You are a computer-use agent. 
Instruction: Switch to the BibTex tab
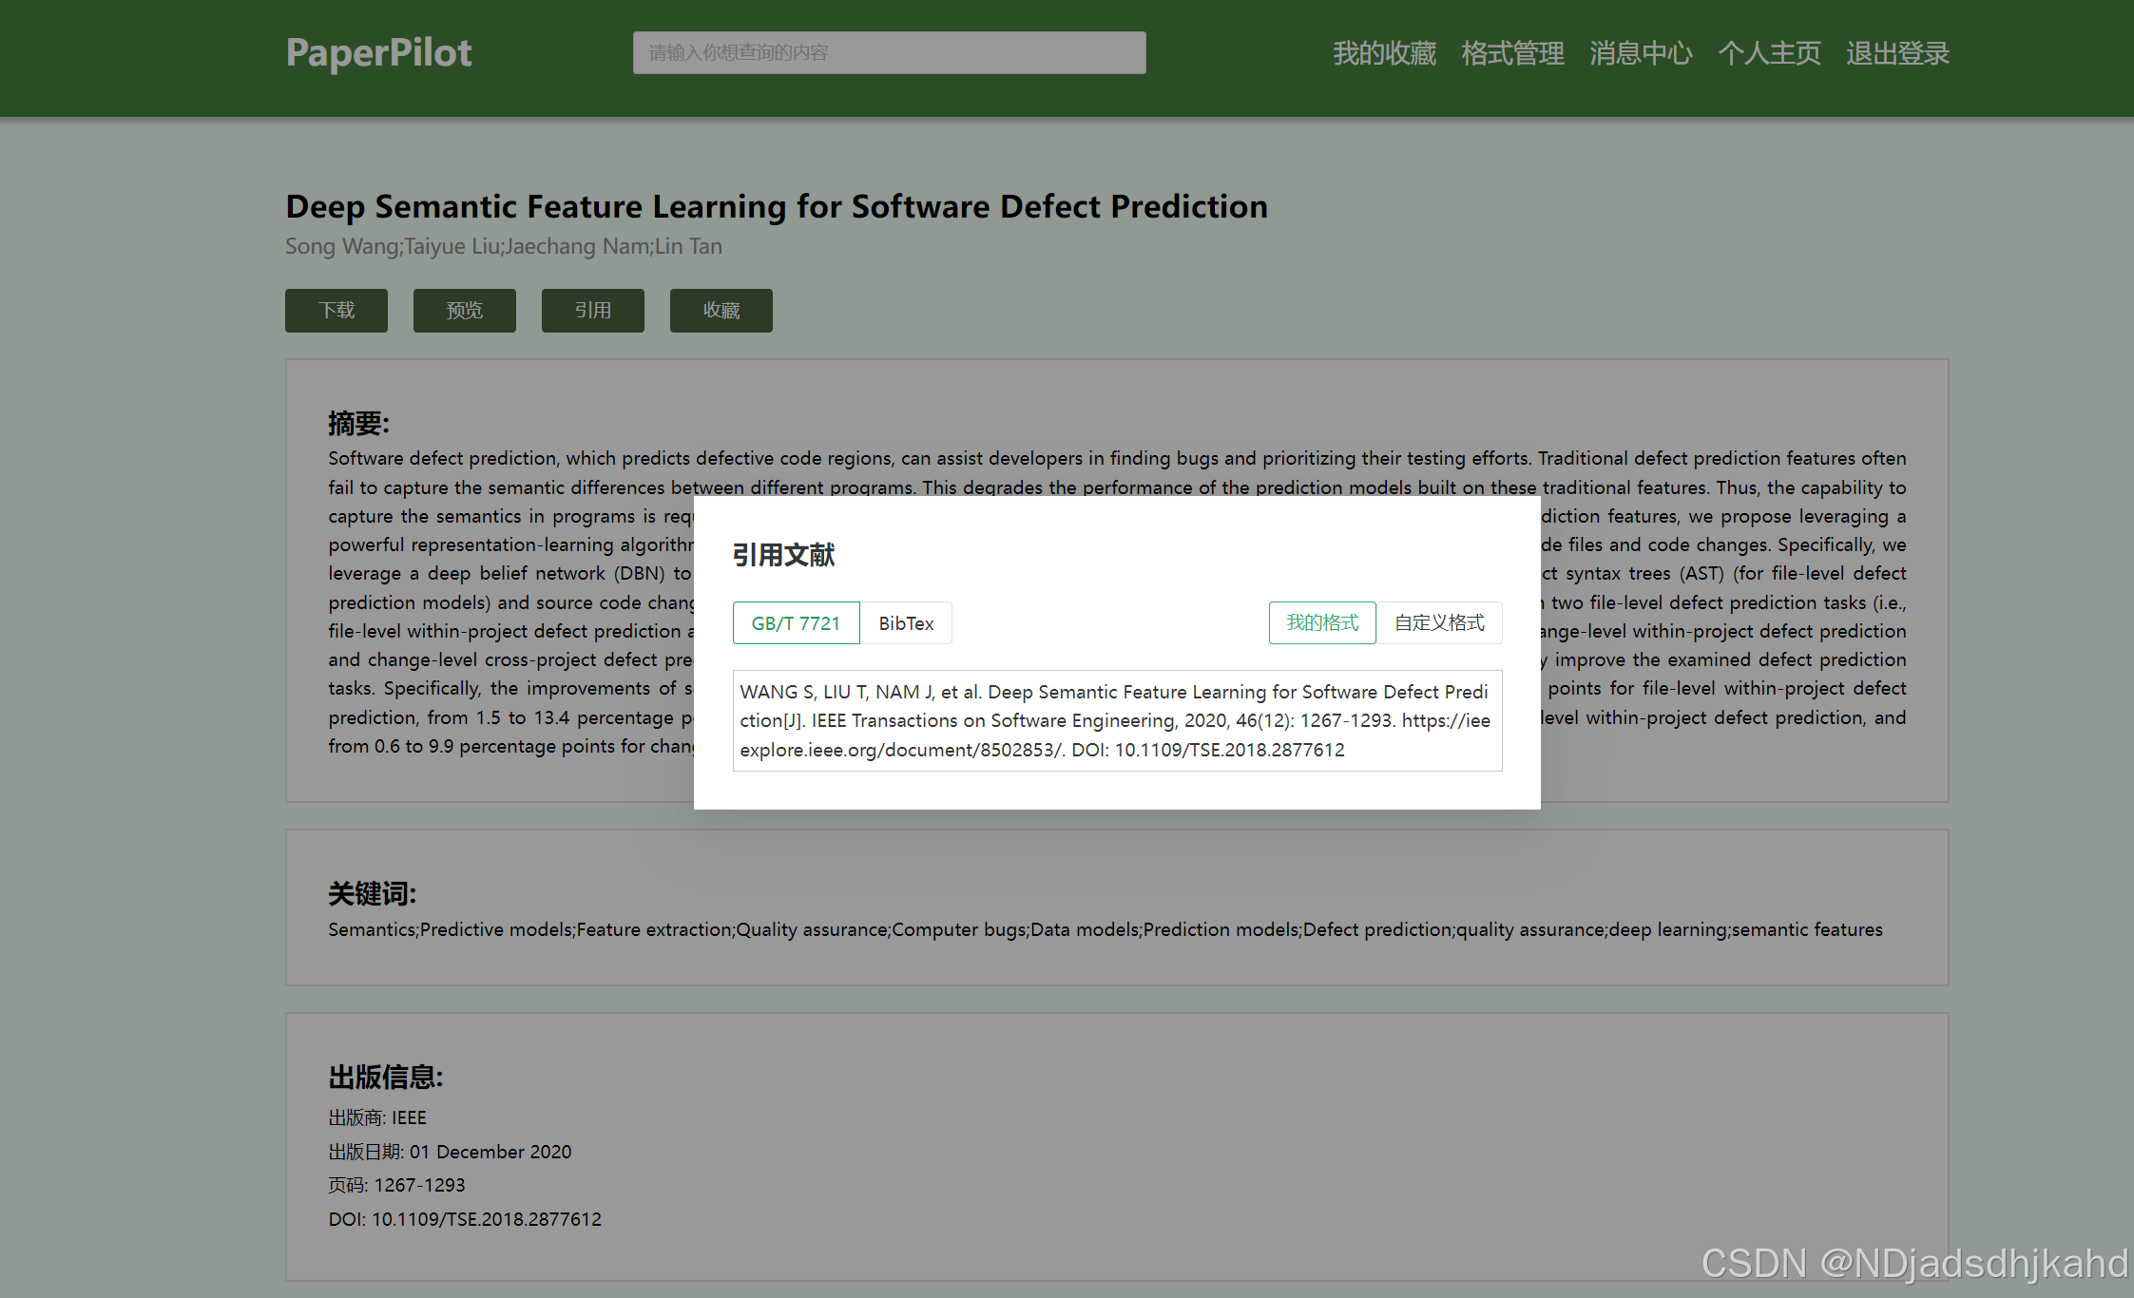[x=906, y=623]
